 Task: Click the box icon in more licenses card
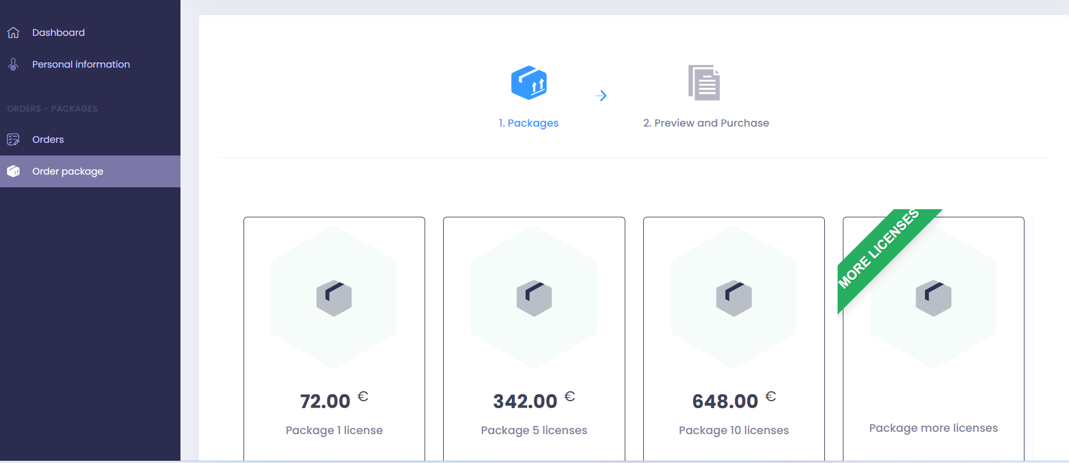tap(933, 298)
